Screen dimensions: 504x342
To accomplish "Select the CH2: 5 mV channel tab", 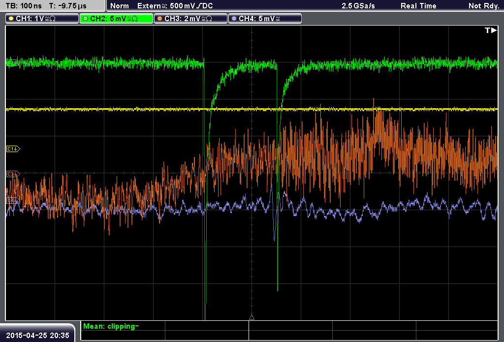I will [x=116, y=19].
